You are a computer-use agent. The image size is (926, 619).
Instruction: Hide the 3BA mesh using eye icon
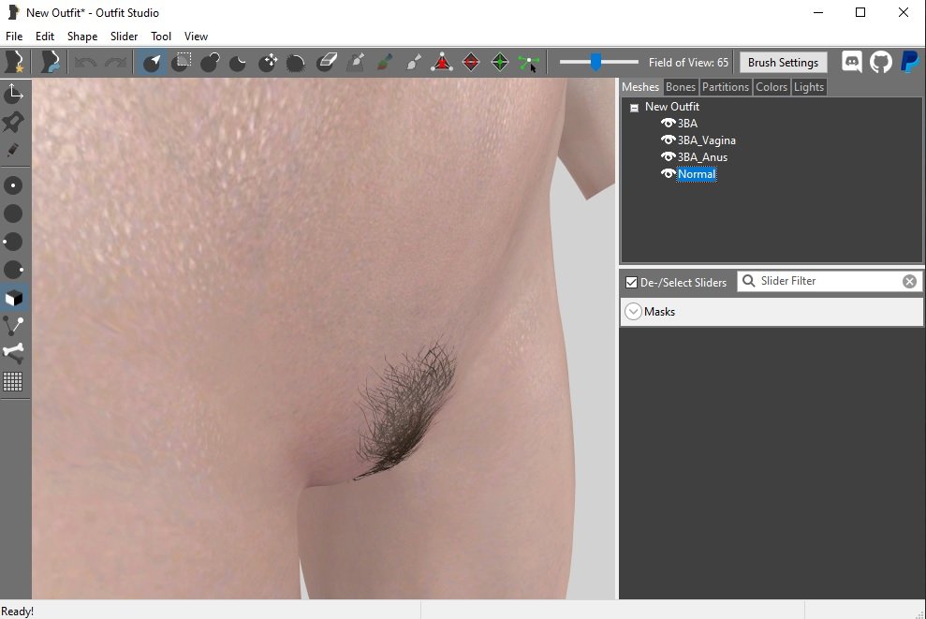pyautogui.click(x=668, y=124)
